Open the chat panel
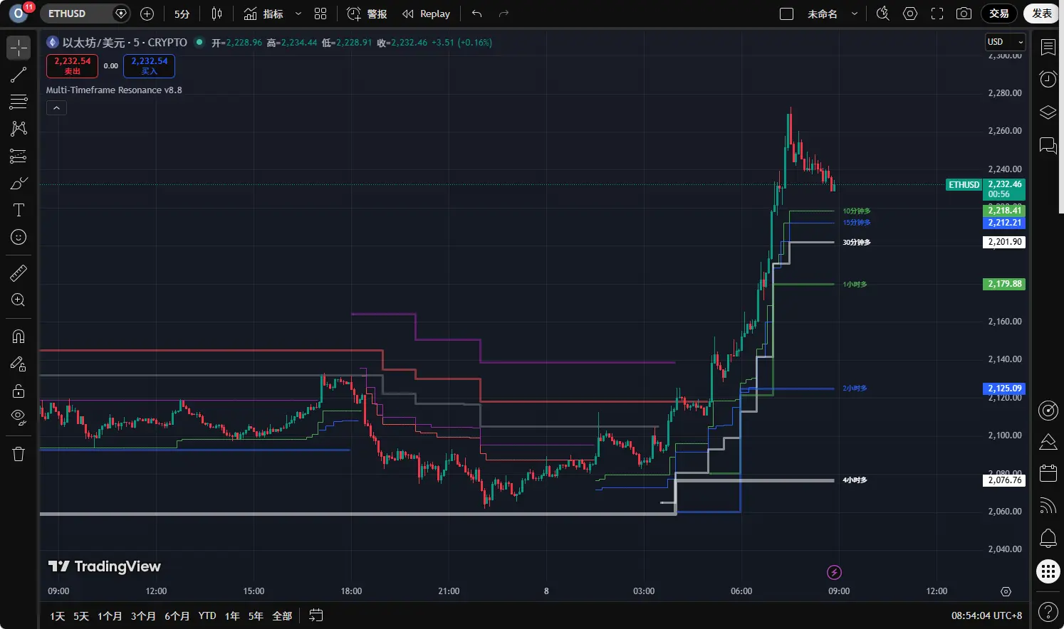This screenshot has width=1064, height=629. click(x=1048, y=145)
